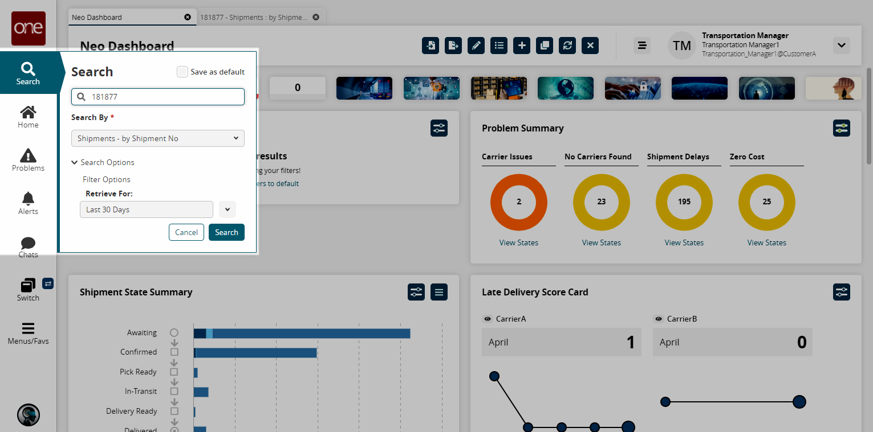873x432 pixels.
Task: Open View States under Carrier Issues
Action: click(x=519, y=242)
